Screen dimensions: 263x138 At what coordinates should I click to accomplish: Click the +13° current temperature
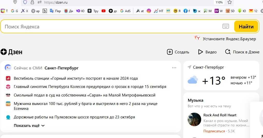coord(214,80)
